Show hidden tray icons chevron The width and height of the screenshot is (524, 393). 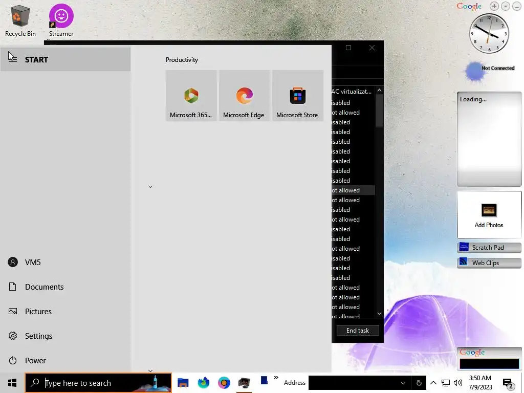433,383
